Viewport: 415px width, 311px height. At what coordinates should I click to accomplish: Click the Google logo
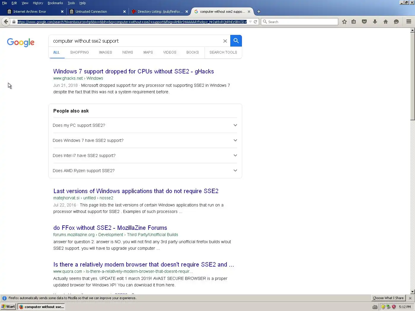21,42
